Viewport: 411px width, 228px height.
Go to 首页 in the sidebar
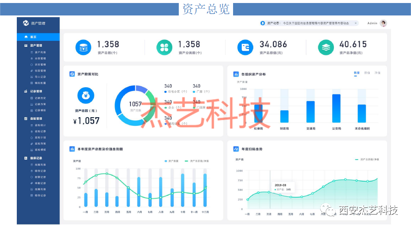[x=33, y=37]
